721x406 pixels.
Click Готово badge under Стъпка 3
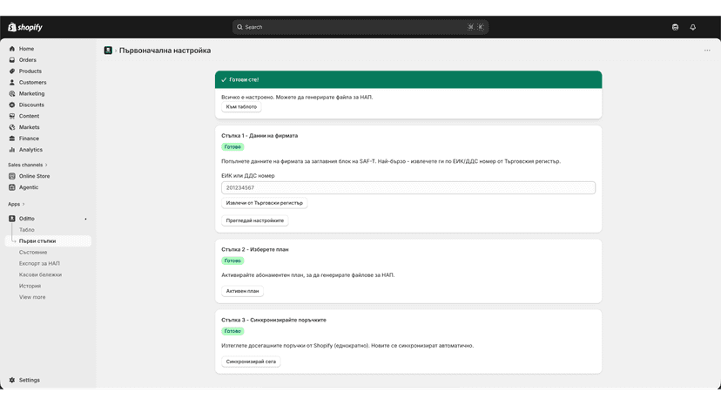pos(232,331)
